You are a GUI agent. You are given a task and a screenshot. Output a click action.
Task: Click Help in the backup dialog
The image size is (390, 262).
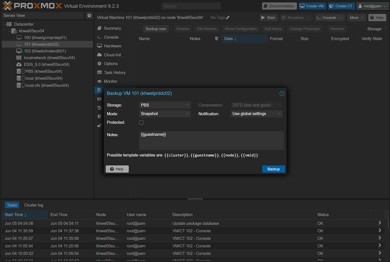117,169
